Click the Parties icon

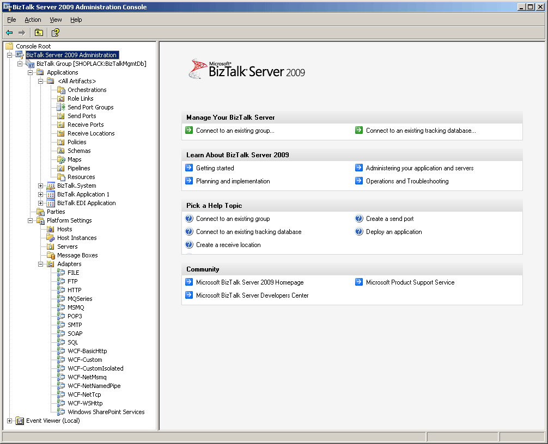(40, 212)
